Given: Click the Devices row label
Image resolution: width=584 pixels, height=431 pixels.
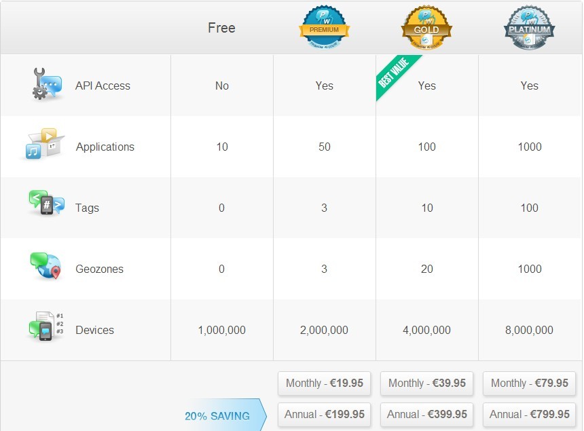Looking at the screenshot, I should tap(94, 330).
